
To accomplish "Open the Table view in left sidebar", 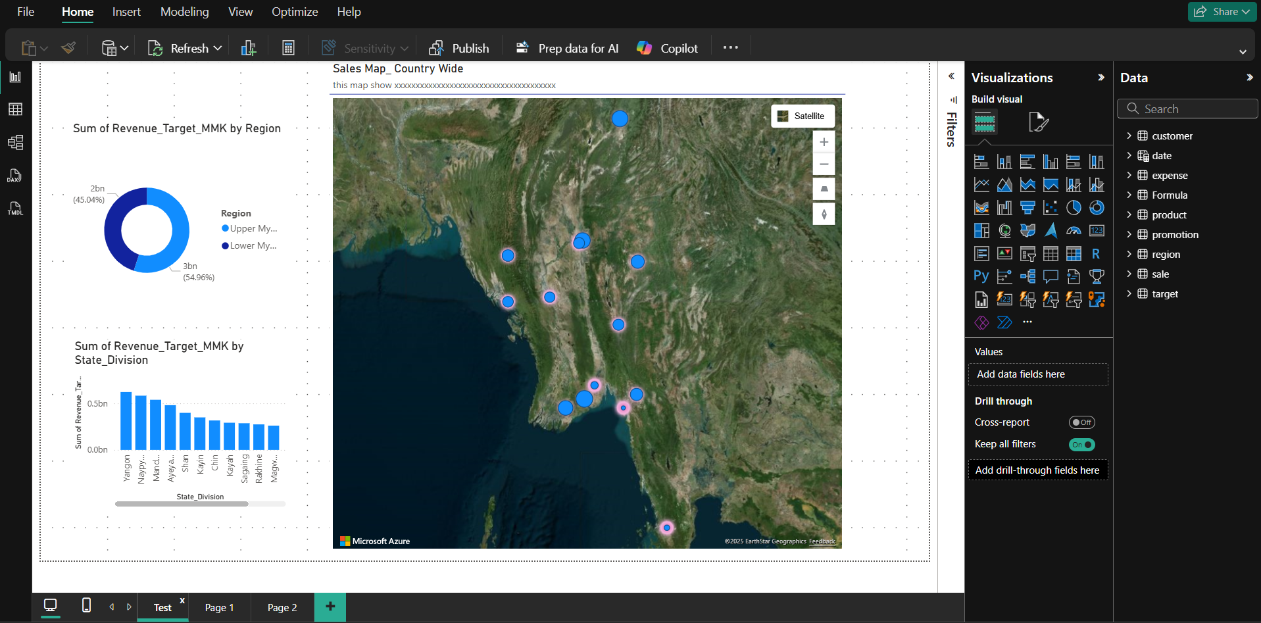I will click(15, 109).
